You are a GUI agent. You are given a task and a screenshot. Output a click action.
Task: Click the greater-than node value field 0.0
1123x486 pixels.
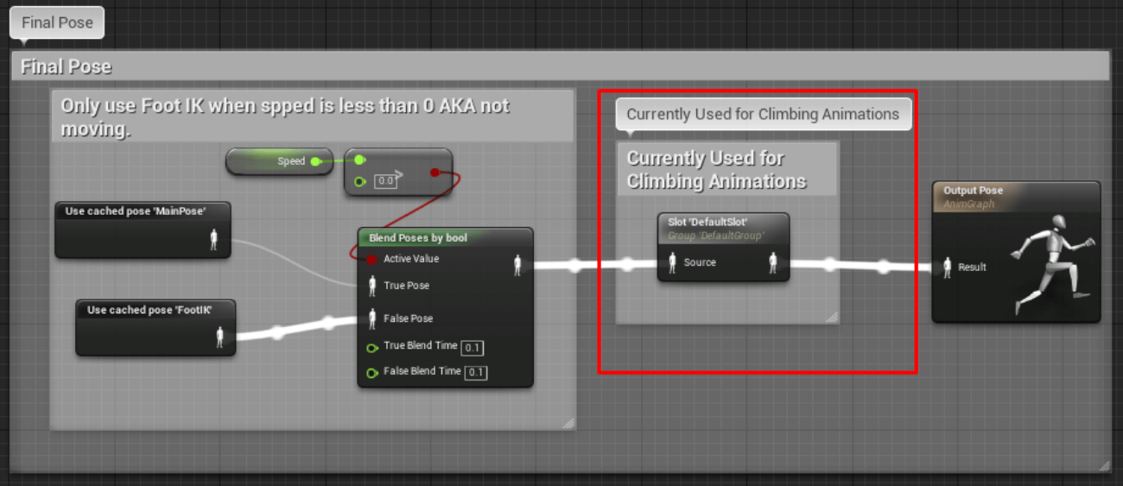(384, 181)
